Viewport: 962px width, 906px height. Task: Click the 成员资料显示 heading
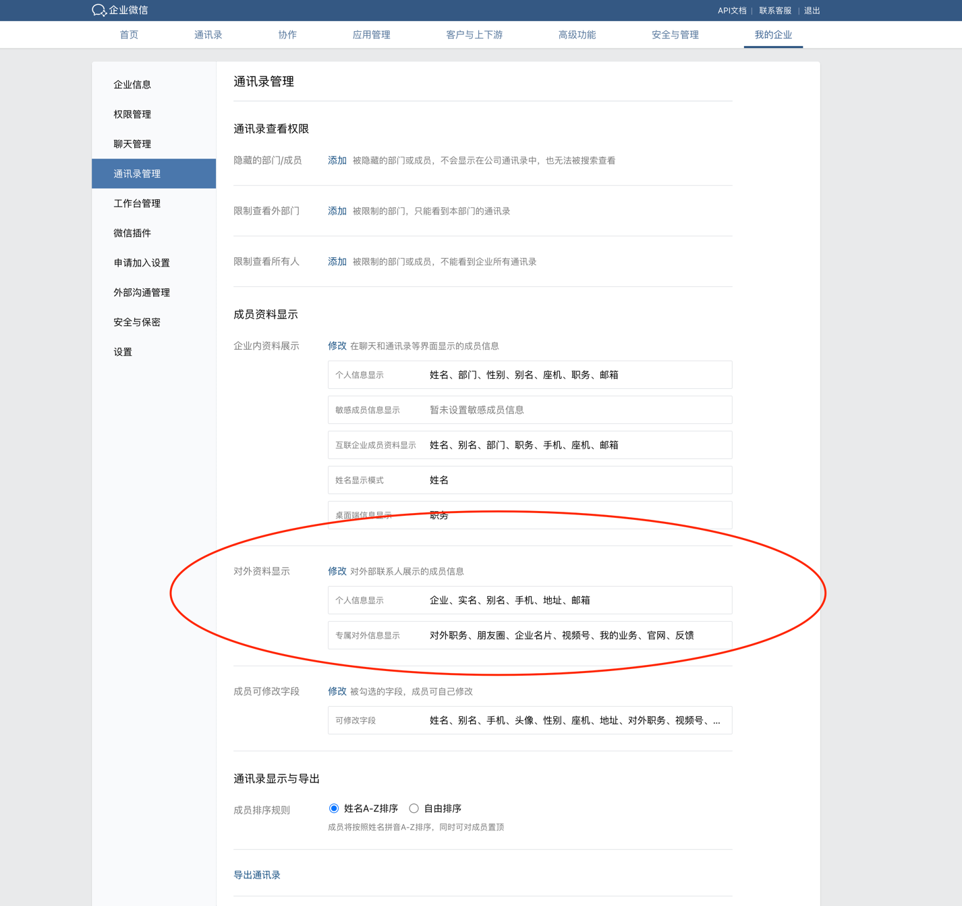[266, 315]
